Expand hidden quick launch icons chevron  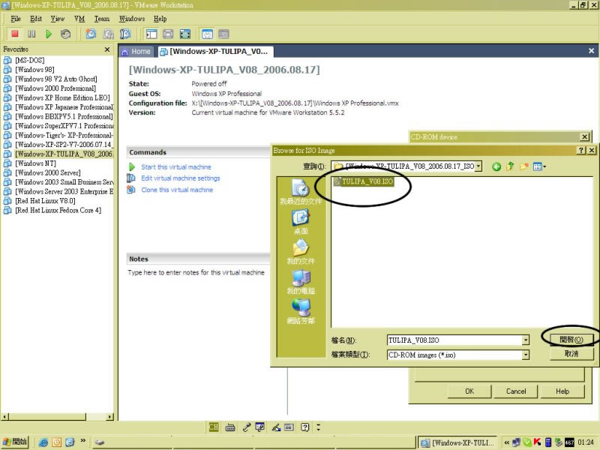82,441
